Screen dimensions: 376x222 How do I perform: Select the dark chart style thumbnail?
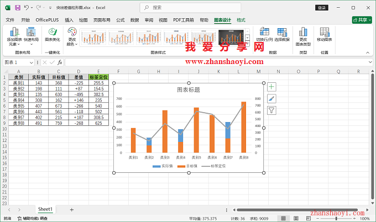231,37
